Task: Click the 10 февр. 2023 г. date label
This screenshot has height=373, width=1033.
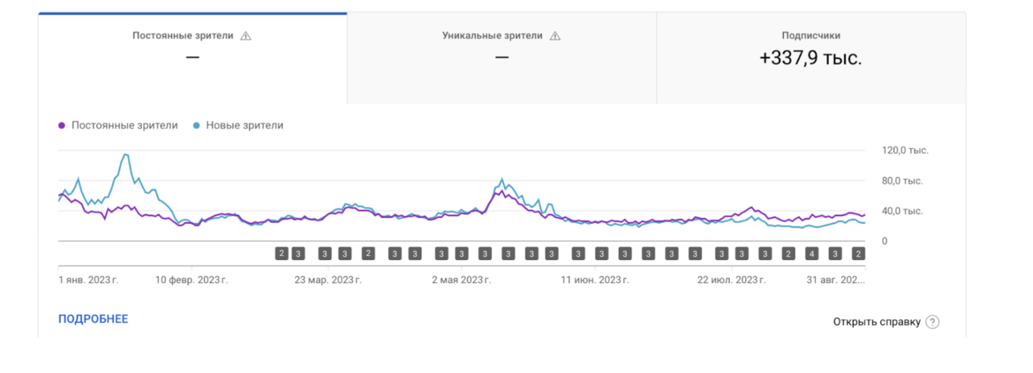Action: coord(191,280)
